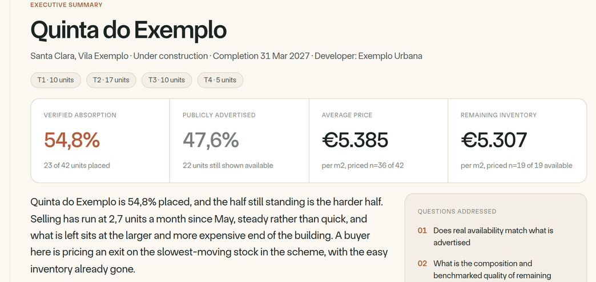This screenshot has width=596, height=282.
Task: Click the T1 · 10 units chip
Action: click(55, 80)
